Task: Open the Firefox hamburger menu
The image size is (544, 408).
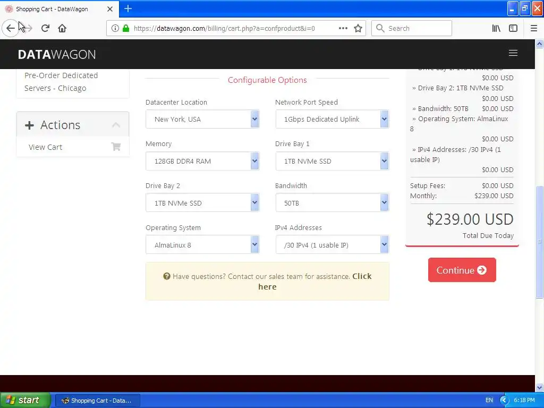Action: 534,28
